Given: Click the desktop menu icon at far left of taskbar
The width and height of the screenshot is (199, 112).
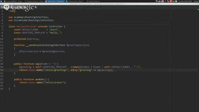Looking at the screenshot, I should 1,1.
